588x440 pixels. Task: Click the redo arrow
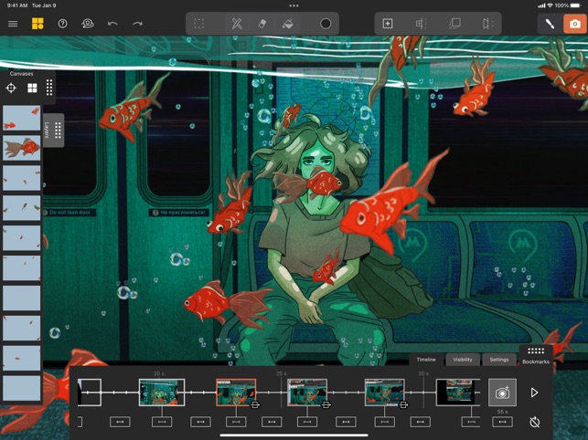(x=137, y=24)
